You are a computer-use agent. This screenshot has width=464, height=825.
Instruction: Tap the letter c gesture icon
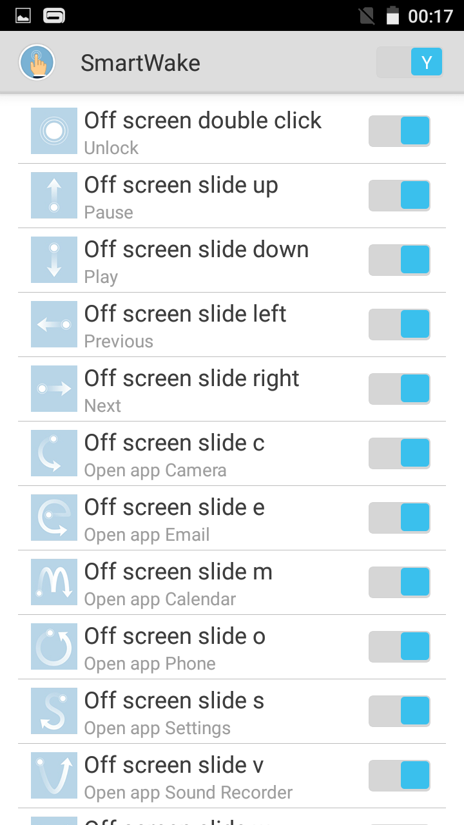pos(54,453)
